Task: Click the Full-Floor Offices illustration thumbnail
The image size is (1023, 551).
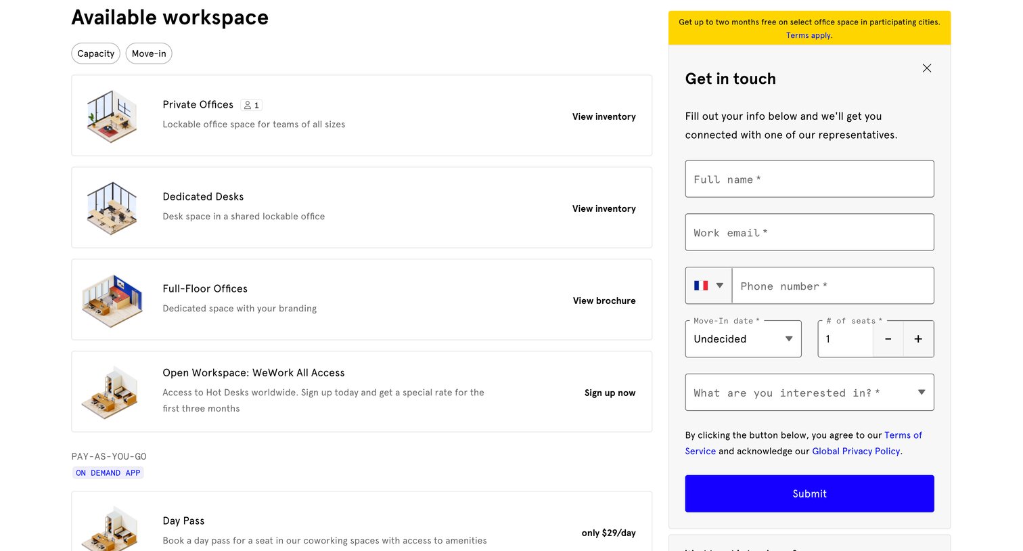Action: (112, 301)
